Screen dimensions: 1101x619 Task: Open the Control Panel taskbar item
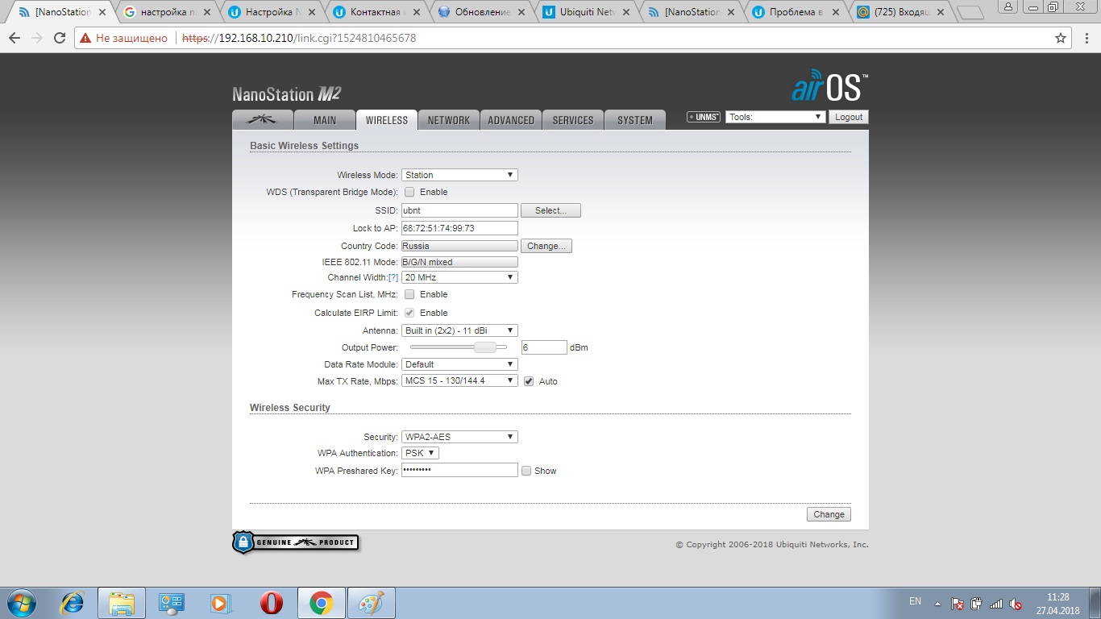point(172,603)
